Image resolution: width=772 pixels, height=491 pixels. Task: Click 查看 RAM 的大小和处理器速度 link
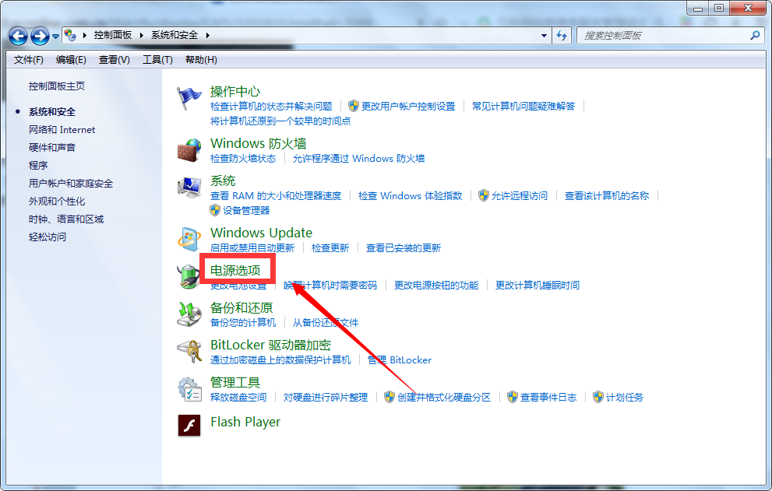point(276,196)
